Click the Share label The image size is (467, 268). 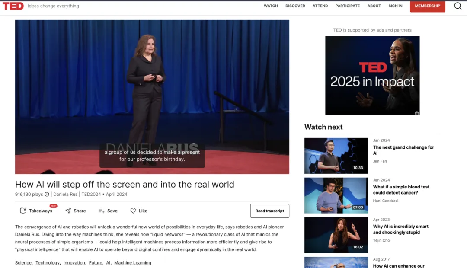coord(80,211)
